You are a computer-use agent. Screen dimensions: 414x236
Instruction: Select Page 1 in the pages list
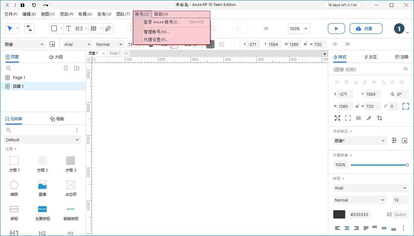[19, 78]
